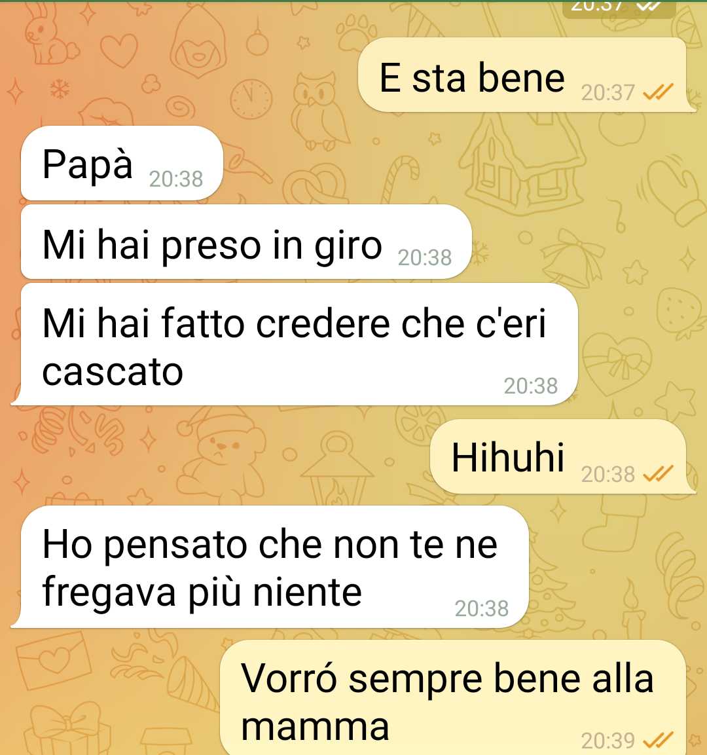The height and width of the screenshot is (755, 707).
Task: Tap the 20:38 time under 'cascato'
Action: pos(530,386)
